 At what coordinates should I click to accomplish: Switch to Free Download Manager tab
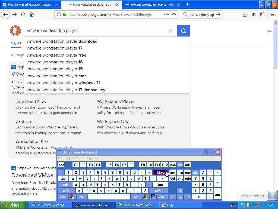(30, 5)
